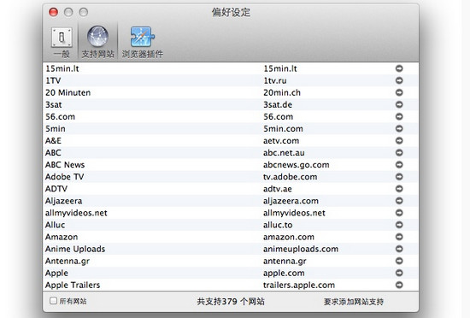Click the remove icon for animeuploads.com row

[399, 249]
